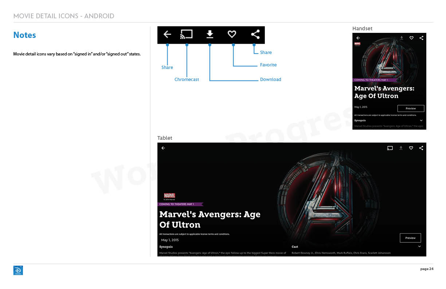Click the note about signed in and signed out states
446x289 pixels.
pos(77,54)
